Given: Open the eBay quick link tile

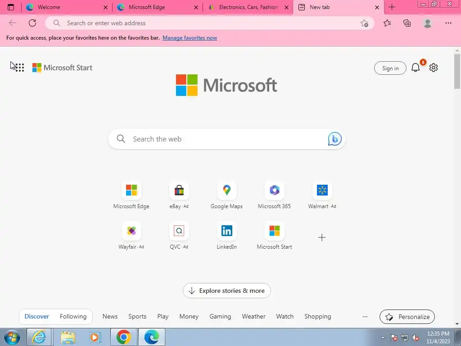Looking at the screenshot, I should click(x=179, y=195).
